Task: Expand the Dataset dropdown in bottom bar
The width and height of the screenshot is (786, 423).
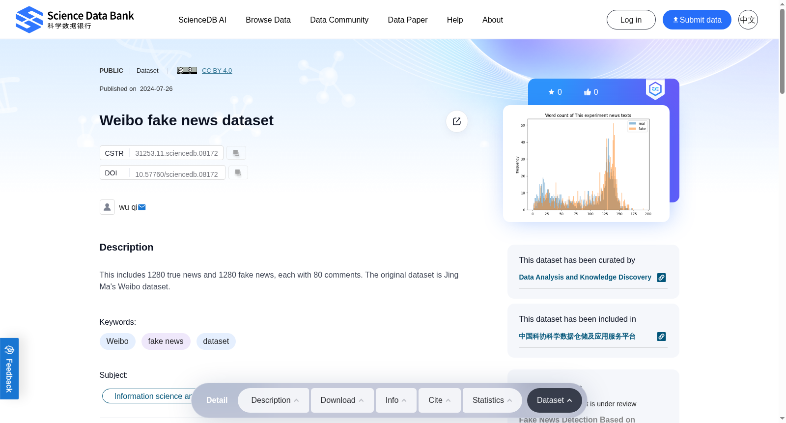Action: pyautogui.click(x=555, y=400)
